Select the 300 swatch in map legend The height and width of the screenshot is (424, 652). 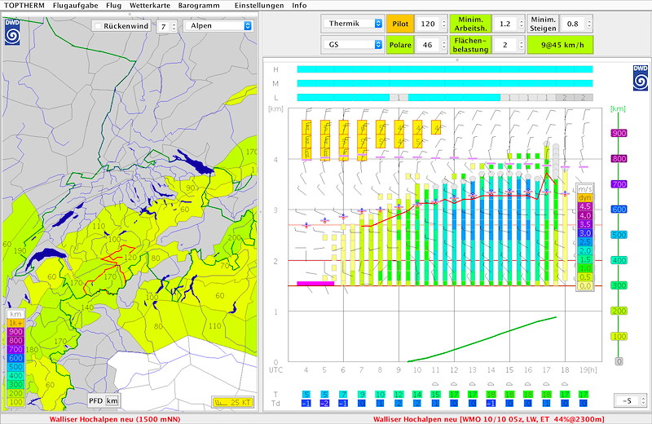tap(15, 385)
